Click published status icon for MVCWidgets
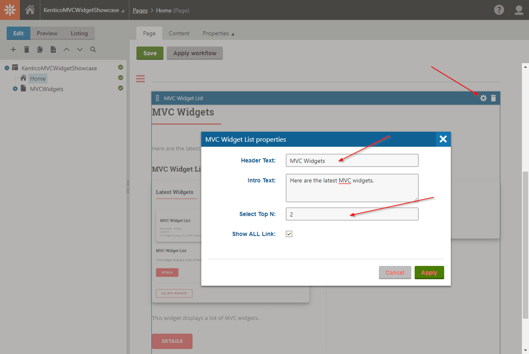The height and width of the screenshot is (354, 529). pos(121,88)
